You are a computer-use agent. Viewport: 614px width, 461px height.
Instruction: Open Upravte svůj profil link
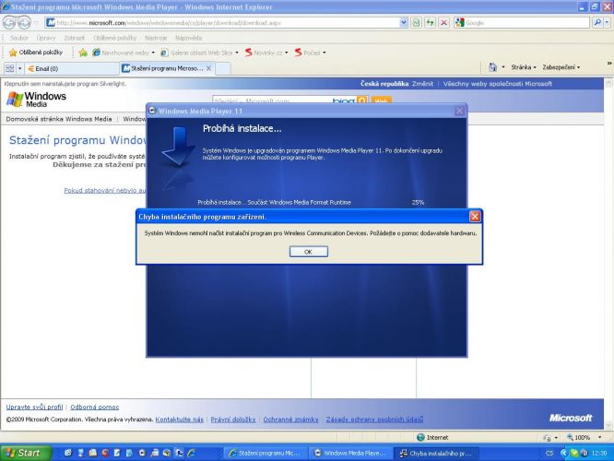(x=34, y=407)
